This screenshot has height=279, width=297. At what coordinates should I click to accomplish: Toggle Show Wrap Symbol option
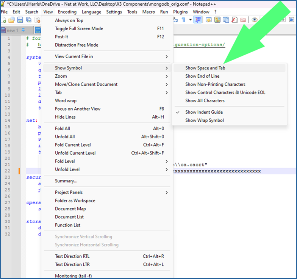tap(204, 121)
